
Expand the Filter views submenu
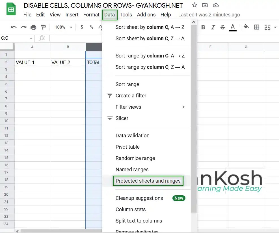click(128, 107)
